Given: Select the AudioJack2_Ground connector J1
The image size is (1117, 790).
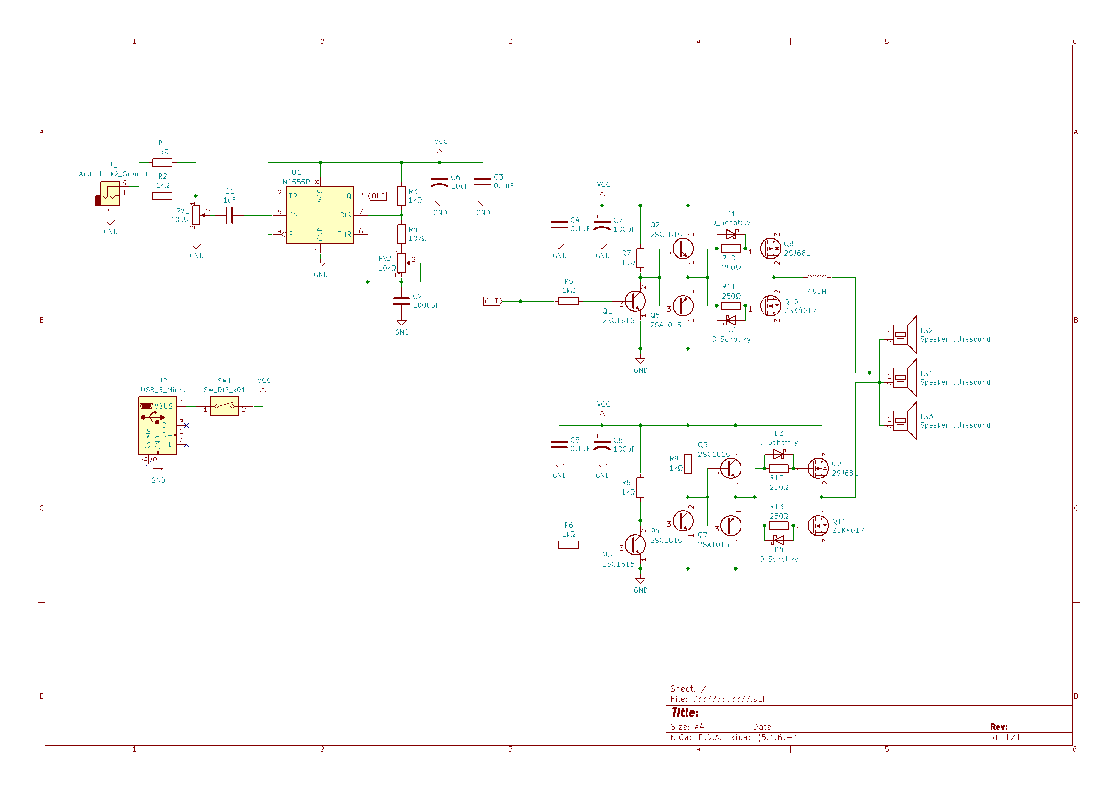Looking at the screenshot, I should 110,194.
